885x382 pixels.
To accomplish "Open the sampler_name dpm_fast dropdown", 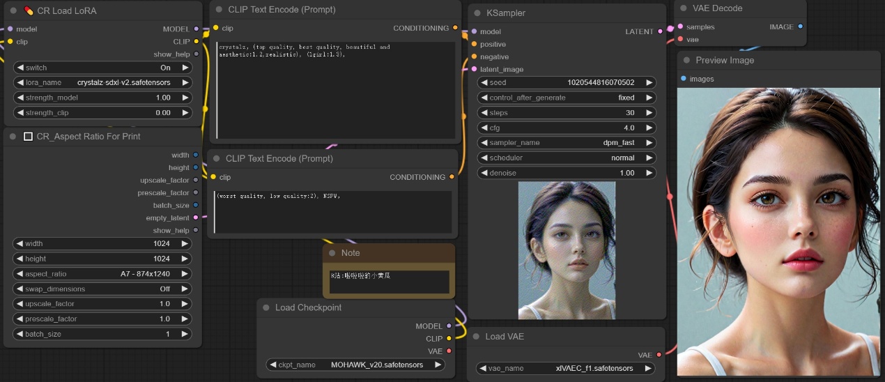I will (567, 143).
